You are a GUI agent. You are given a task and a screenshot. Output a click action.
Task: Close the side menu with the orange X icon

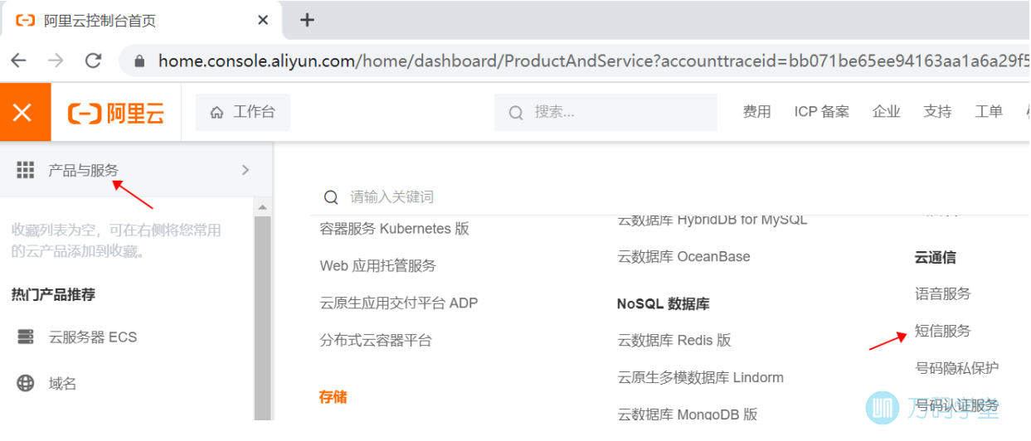(x=22, y=113)
